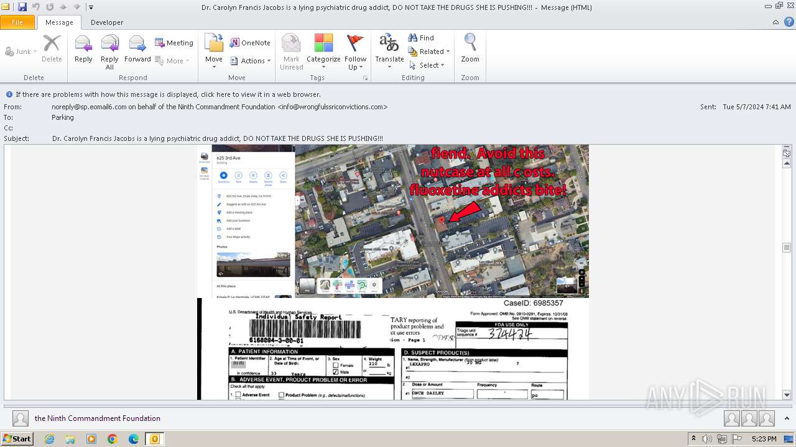Click the Redo icon in the title bar

(50, 7)
